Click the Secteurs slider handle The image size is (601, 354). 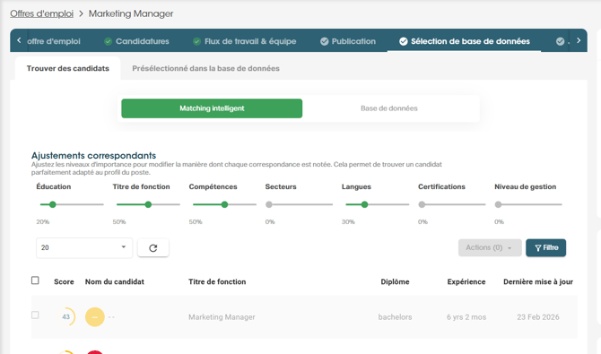coord(269,204)
